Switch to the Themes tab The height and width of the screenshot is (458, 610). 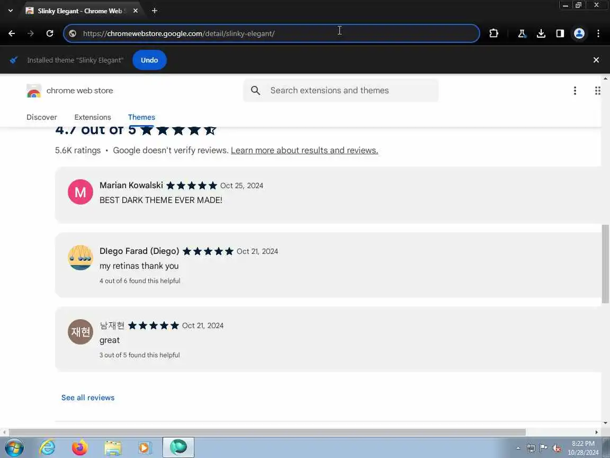(x=141, y=117)
